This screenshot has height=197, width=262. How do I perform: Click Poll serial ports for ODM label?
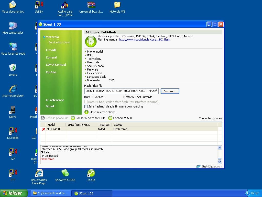pos(91,118)
